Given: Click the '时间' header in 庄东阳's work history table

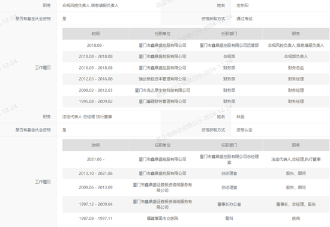Looking at the screenshot, I should 95,34.
